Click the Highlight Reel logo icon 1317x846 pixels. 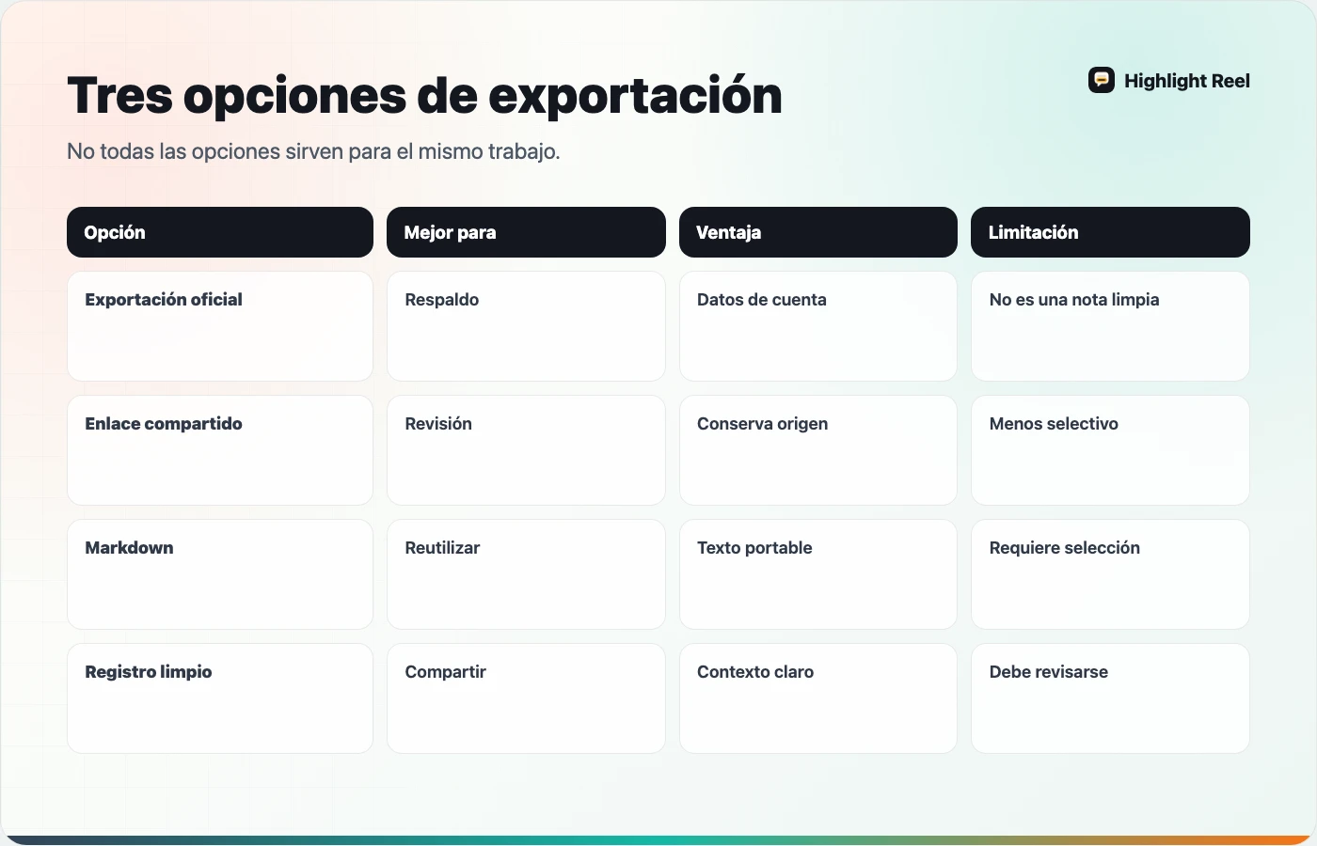(1102, 80)
